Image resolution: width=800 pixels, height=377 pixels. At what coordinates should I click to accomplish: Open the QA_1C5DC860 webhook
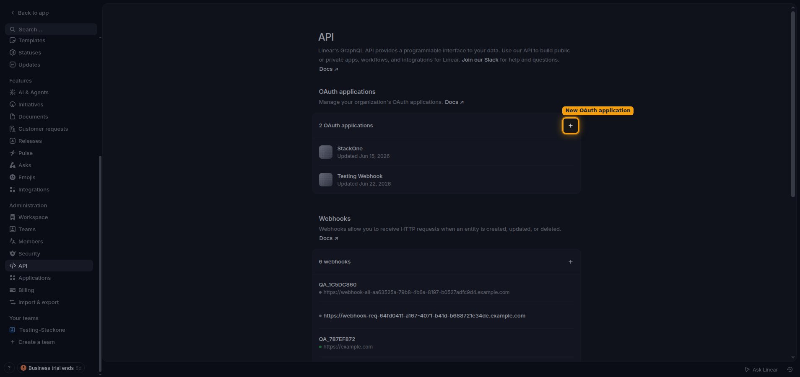click(x=447, y=288)
